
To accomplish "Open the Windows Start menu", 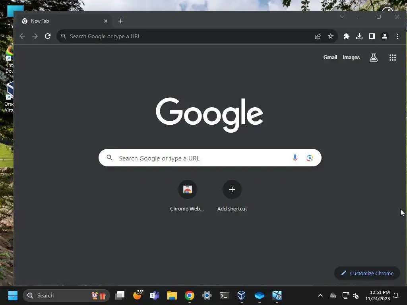I will tap(13, 295).
